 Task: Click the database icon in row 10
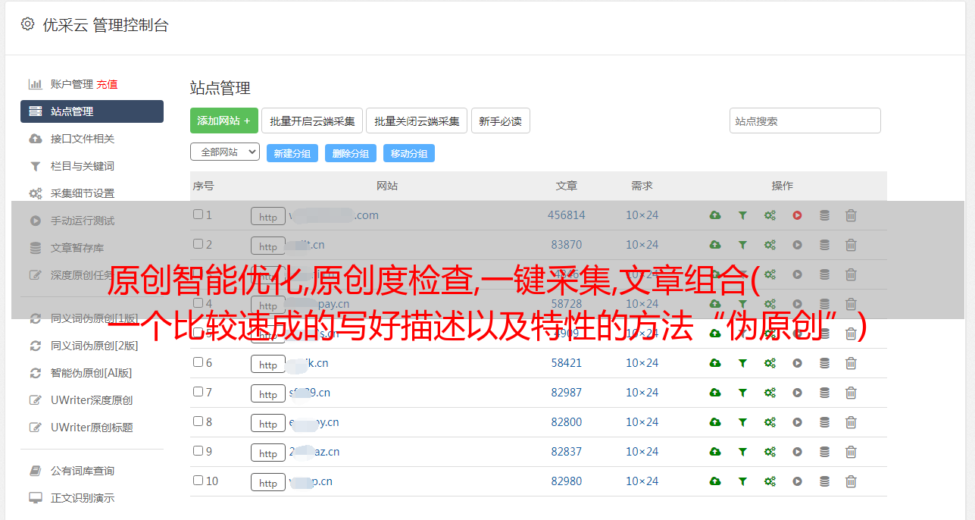[x=824, y=481]
